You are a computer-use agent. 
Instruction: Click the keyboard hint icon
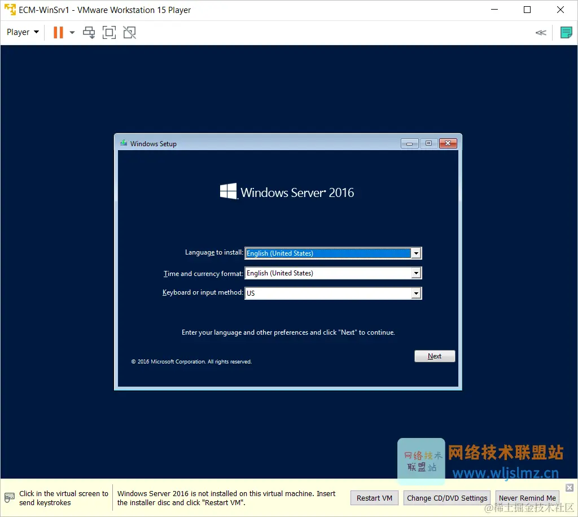(9, 497)
